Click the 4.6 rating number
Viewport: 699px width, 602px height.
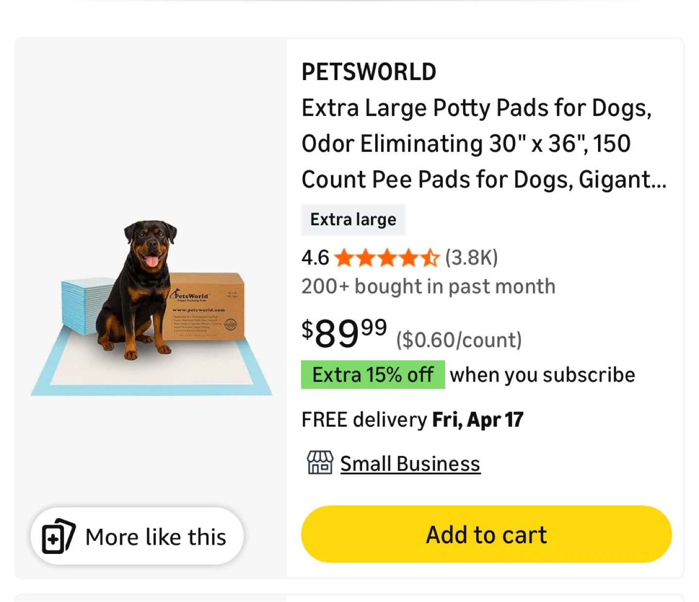click(315, 258)
